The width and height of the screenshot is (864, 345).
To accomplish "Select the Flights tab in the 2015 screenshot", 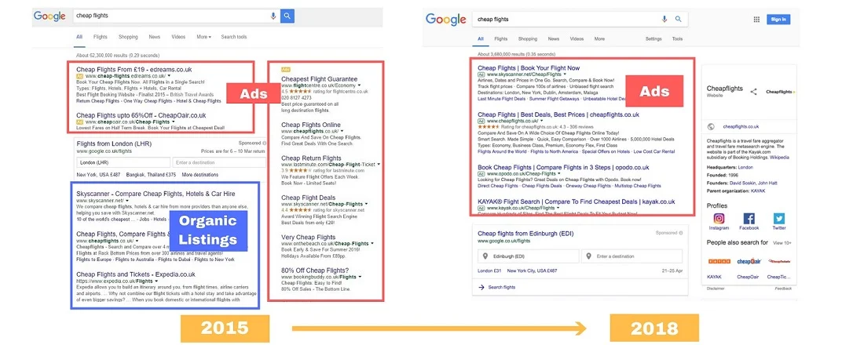I will point(101,37).
